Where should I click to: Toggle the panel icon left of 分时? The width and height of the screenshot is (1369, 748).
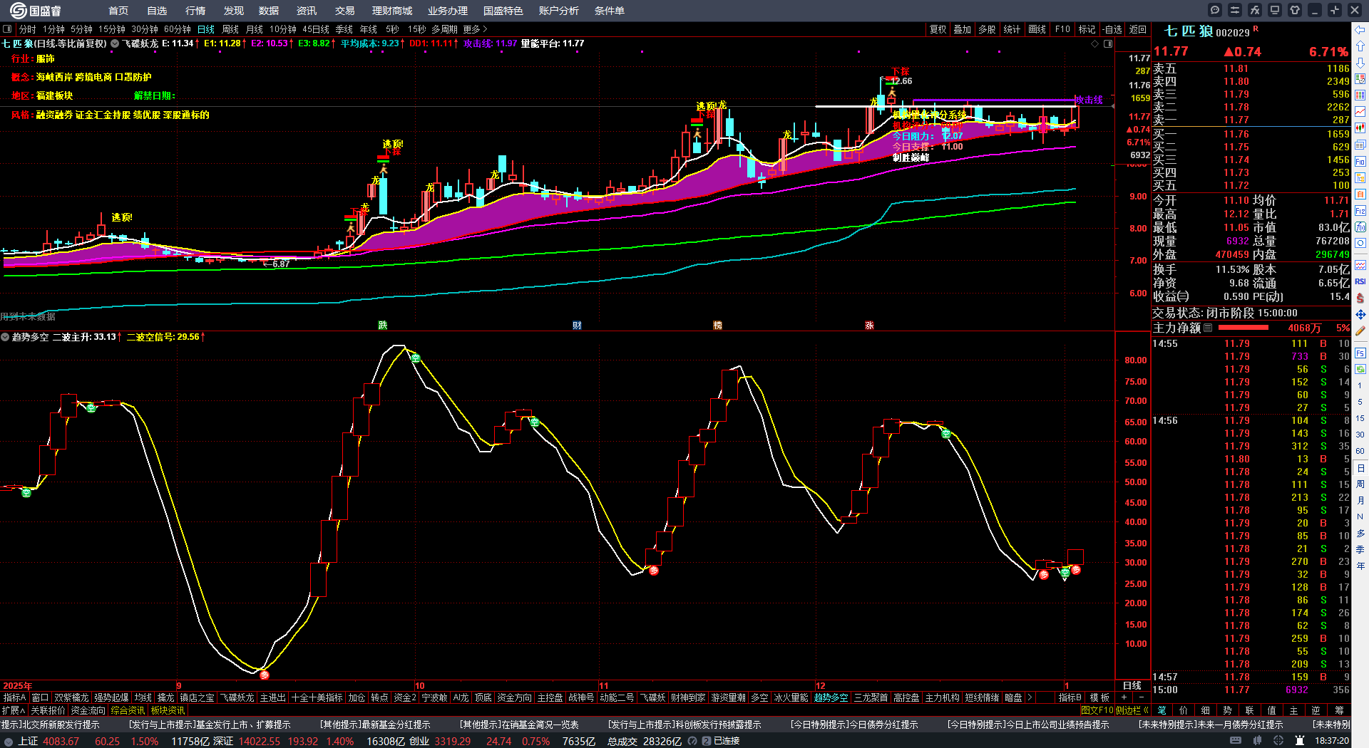[7, 29]
